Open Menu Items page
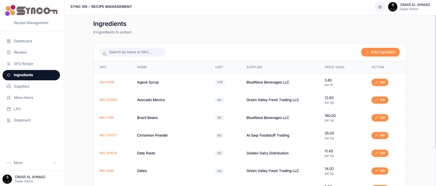 (31, 97)
